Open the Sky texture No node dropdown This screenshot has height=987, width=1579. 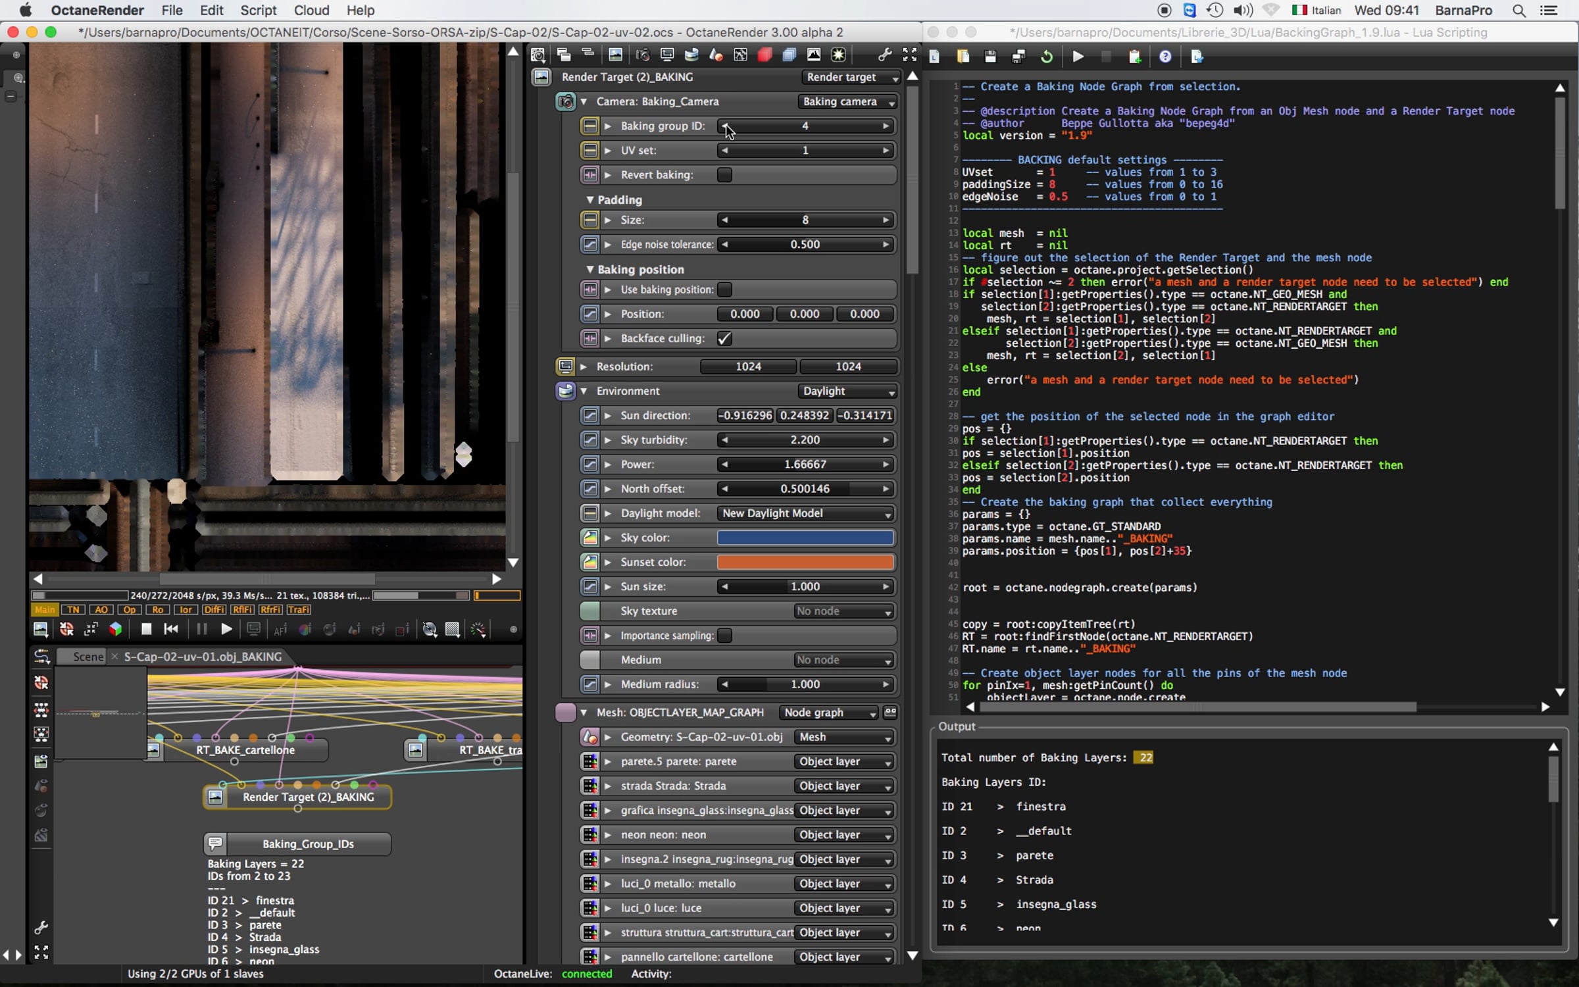coord(844,611)
